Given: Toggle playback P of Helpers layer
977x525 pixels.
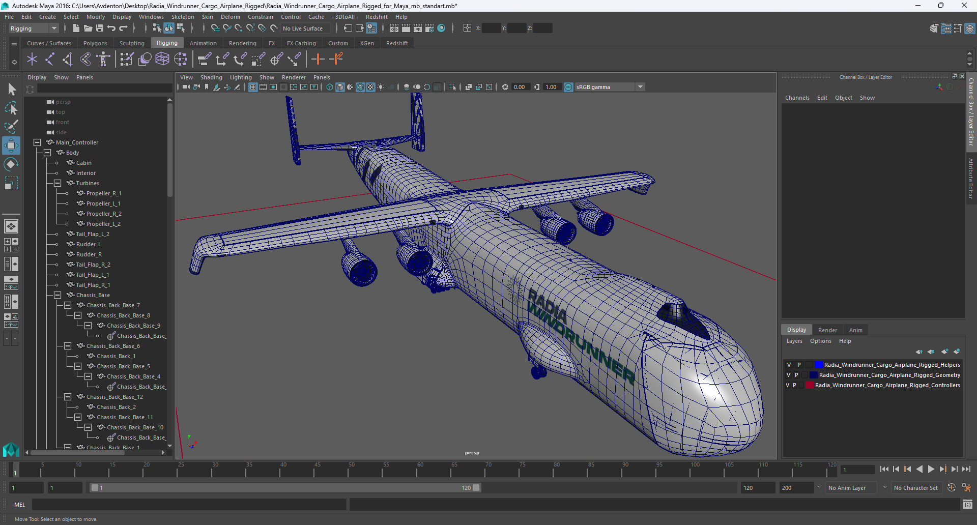Looking at the screenshot, I should coord(799,365).
